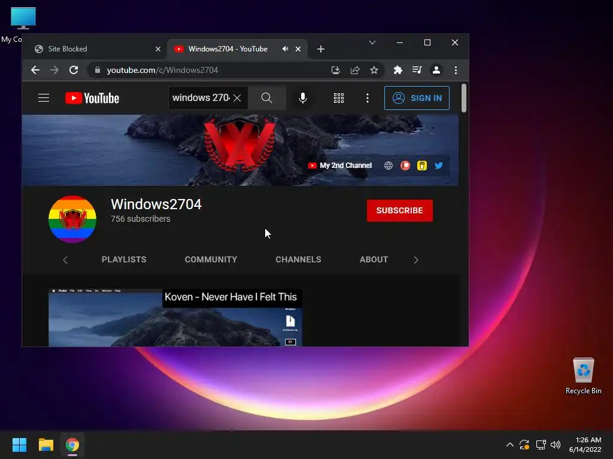The height and width of the screenshot is (459, 613).
Task: Click the Koven - Never Have I Felt This title
Action: (x=230, y=297)
